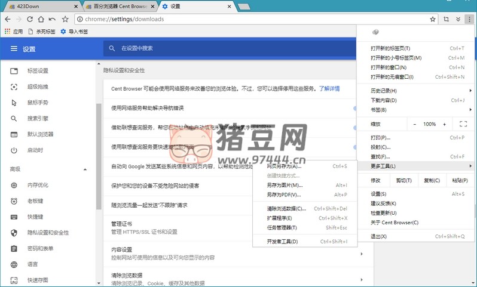Toggle the 借助联想查询服务 switch
Viewport: 477px width, 287px height.
[355, 127]
